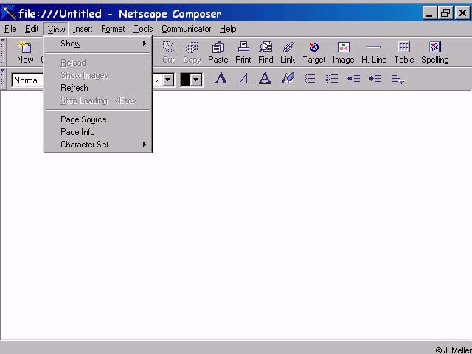The width and height of the screenshot is (472, 354).
Task: Open the font color dropdown arrow
Action: 196,80
